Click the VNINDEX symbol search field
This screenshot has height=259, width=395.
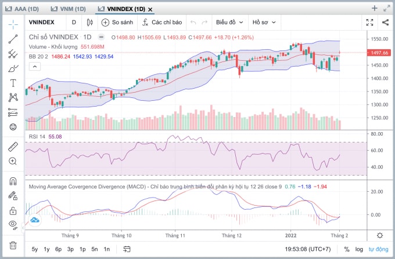pyautogui.click(x=42, y=23)
